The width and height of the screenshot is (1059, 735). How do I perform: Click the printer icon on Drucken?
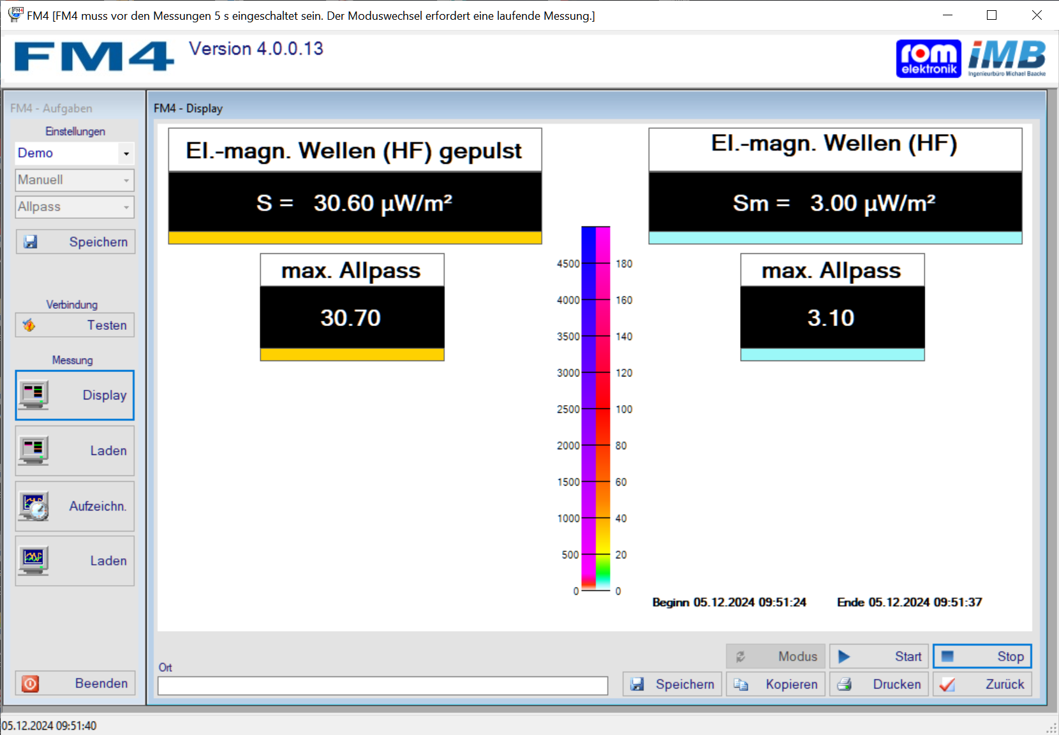844,684
